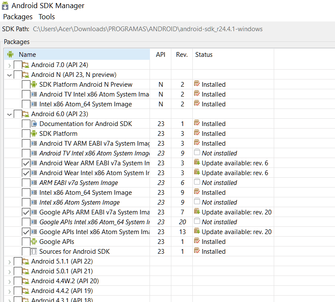This screenshot has width=335, height=302.
Task: Open the Tools menu
Action: tap(47, 17)
